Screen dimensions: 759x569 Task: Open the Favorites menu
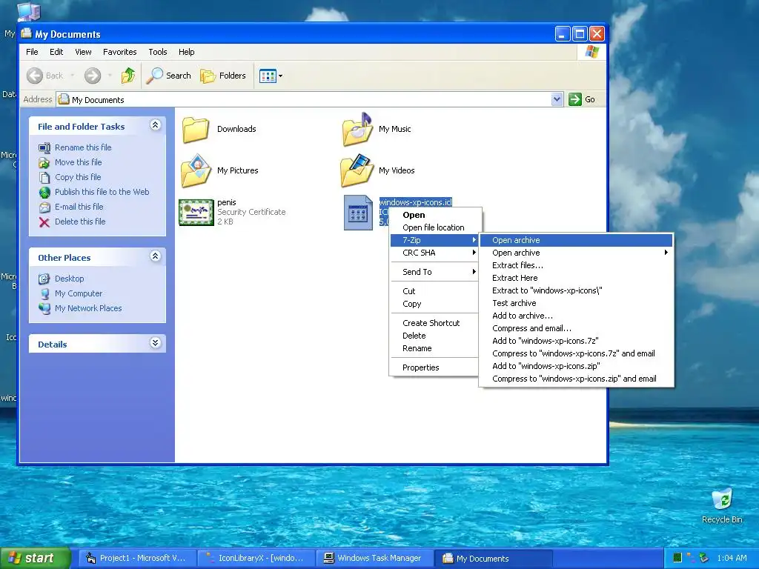pyautogui.click(x=120, y=52)
